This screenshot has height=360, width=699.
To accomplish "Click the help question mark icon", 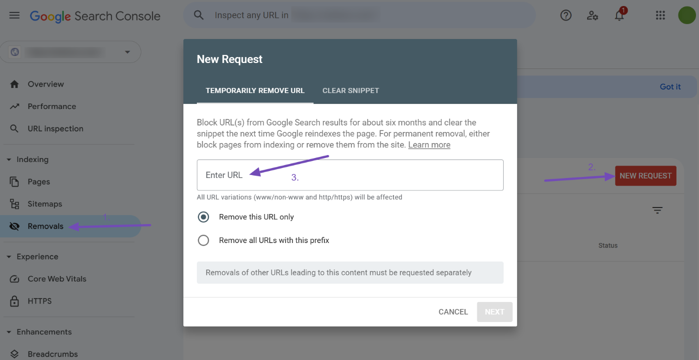I will pos(566,15).
